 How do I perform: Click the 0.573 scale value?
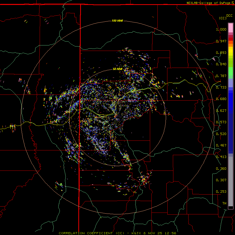[221, 122]
